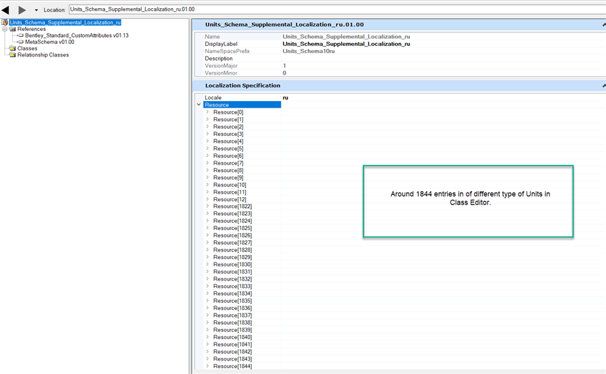Viewport: 606px width, 374px height.
Task: Select the schema root icon in tree
Action: pyautogui.click(x=5, y=22)
